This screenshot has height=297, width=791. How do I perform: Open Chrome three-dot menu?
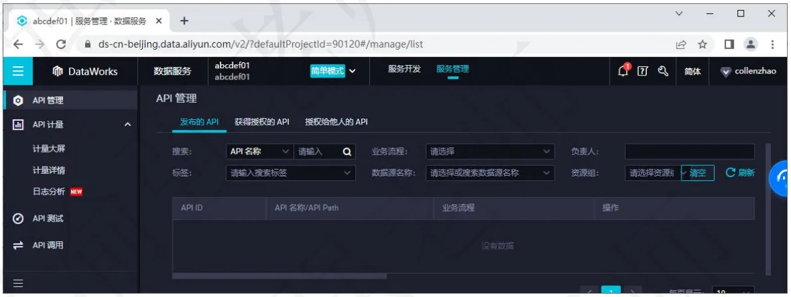tap(773, 44)
